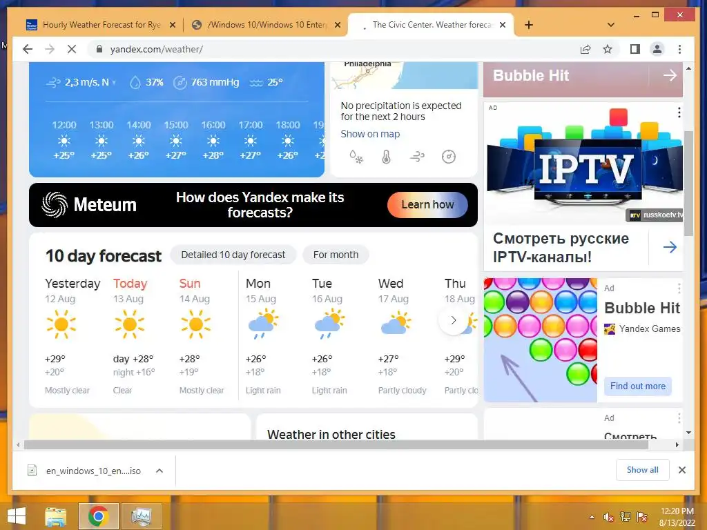
Task: Show hidden system tray icons
Action: click(592, 517)
